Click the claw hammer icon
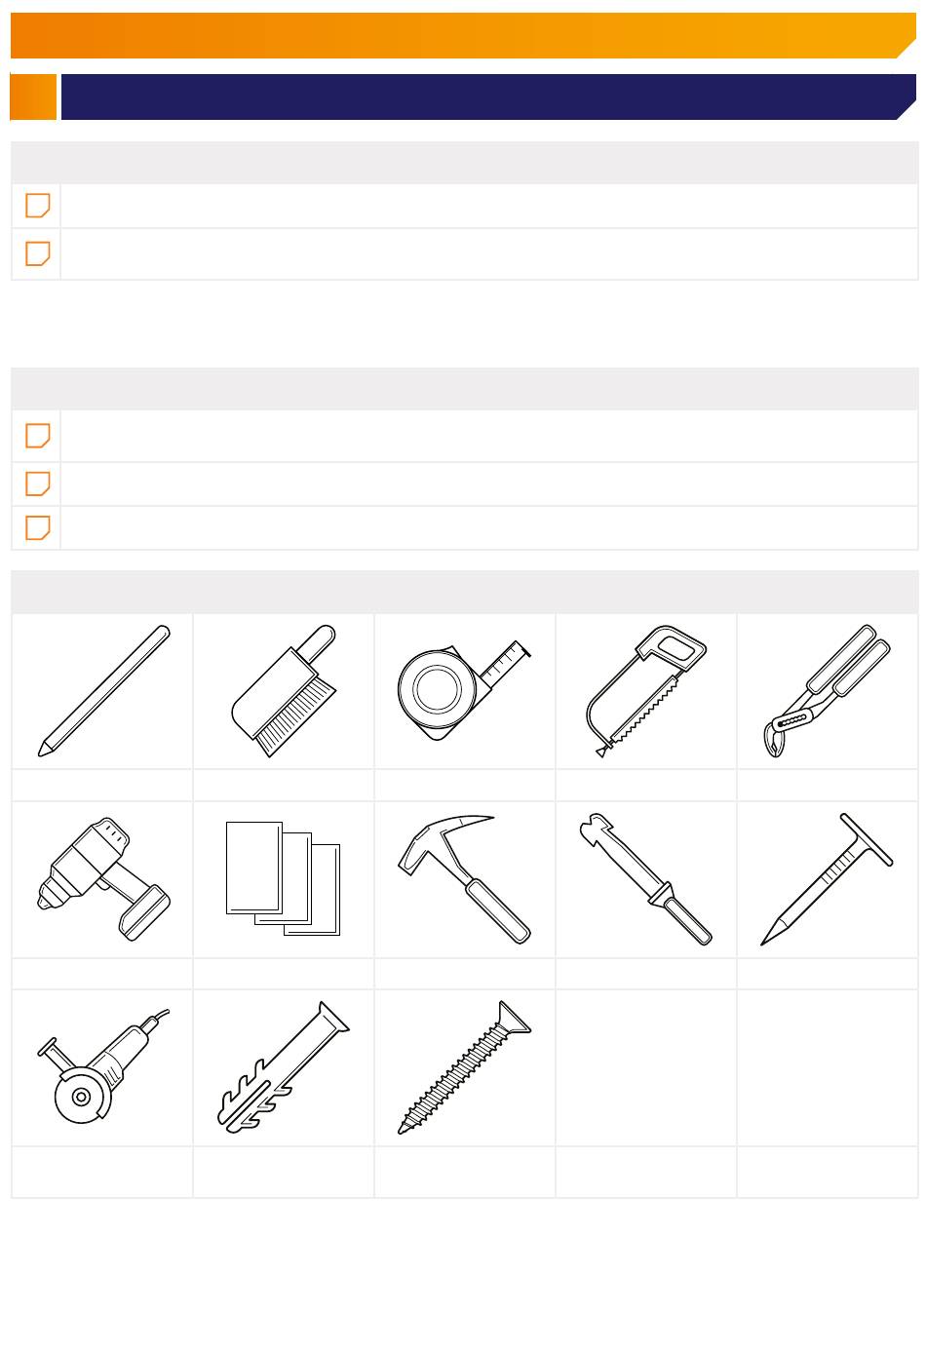The height and width of the screenshot is (1352, 926). 464,879
